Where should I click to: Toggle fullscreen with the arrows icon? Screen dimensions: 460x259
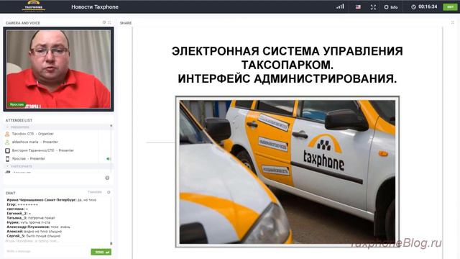(373, 7)
